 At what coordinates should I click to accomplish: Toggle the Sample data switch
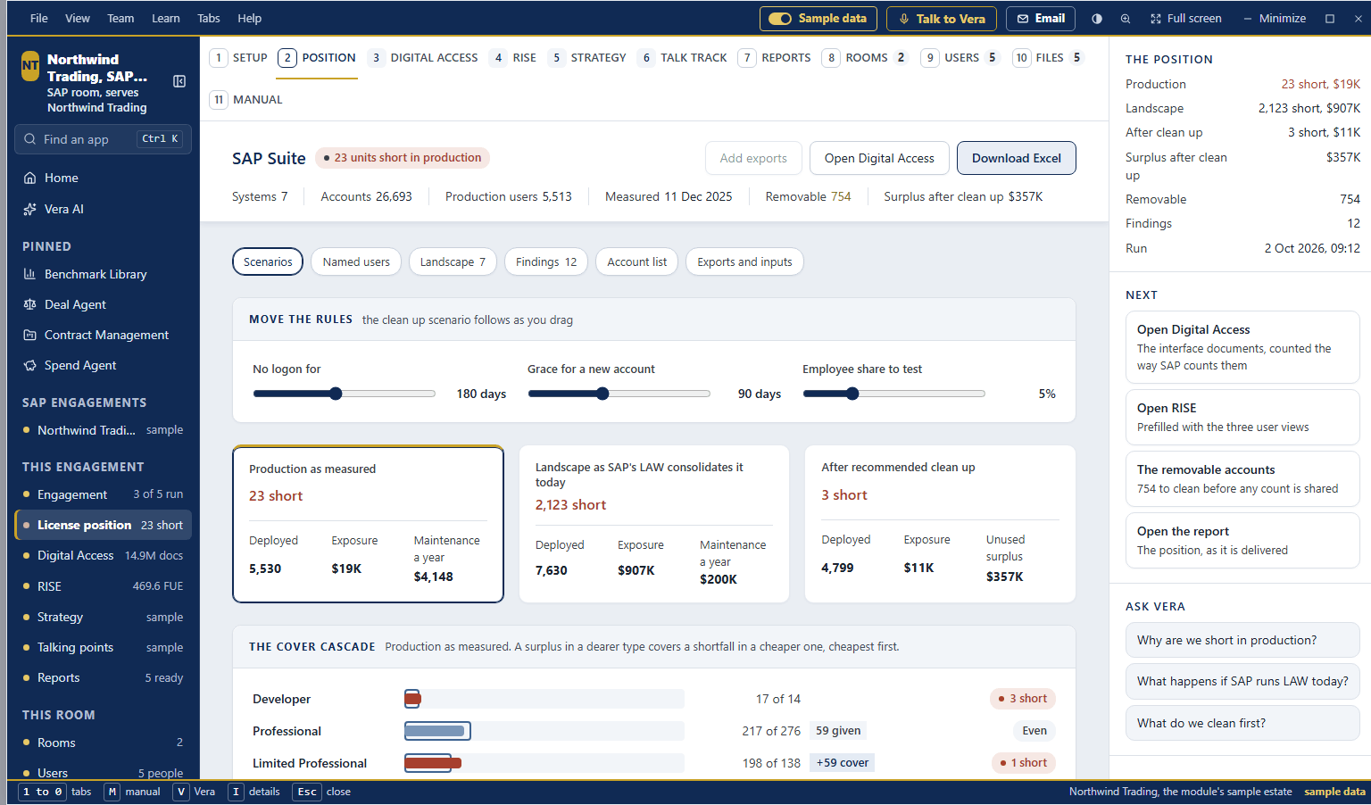tap(818, 19)
